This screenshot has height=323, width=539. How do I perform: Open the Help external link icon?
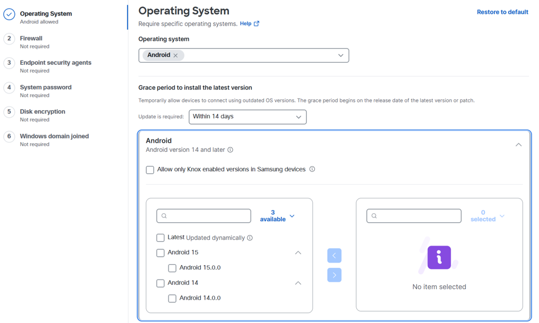pyautogui.click(x=257, y=23)
